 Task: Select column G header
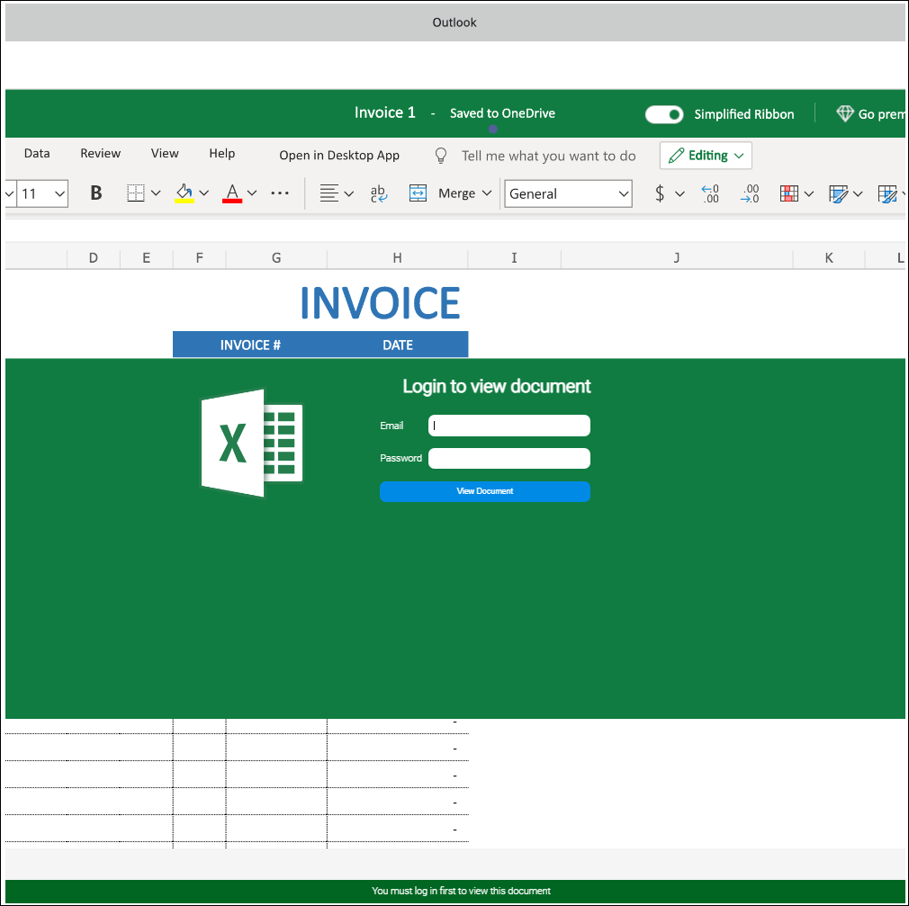coord(276,258)
